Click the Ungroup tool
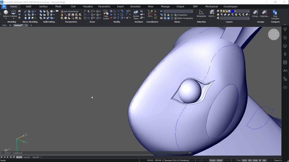The image size is (289, 162). coord(264,14)
